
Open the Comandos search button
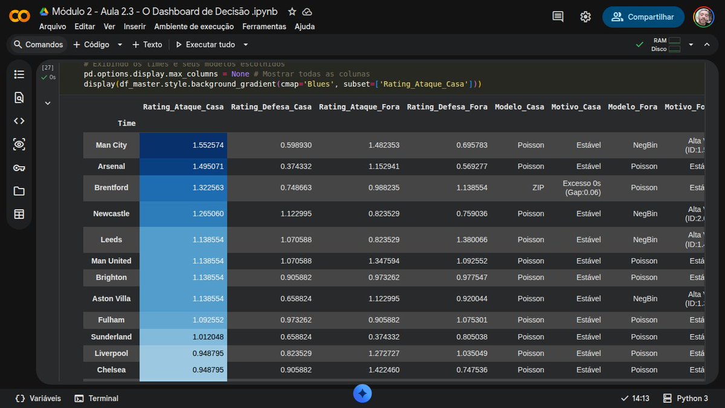pos(38,45)
